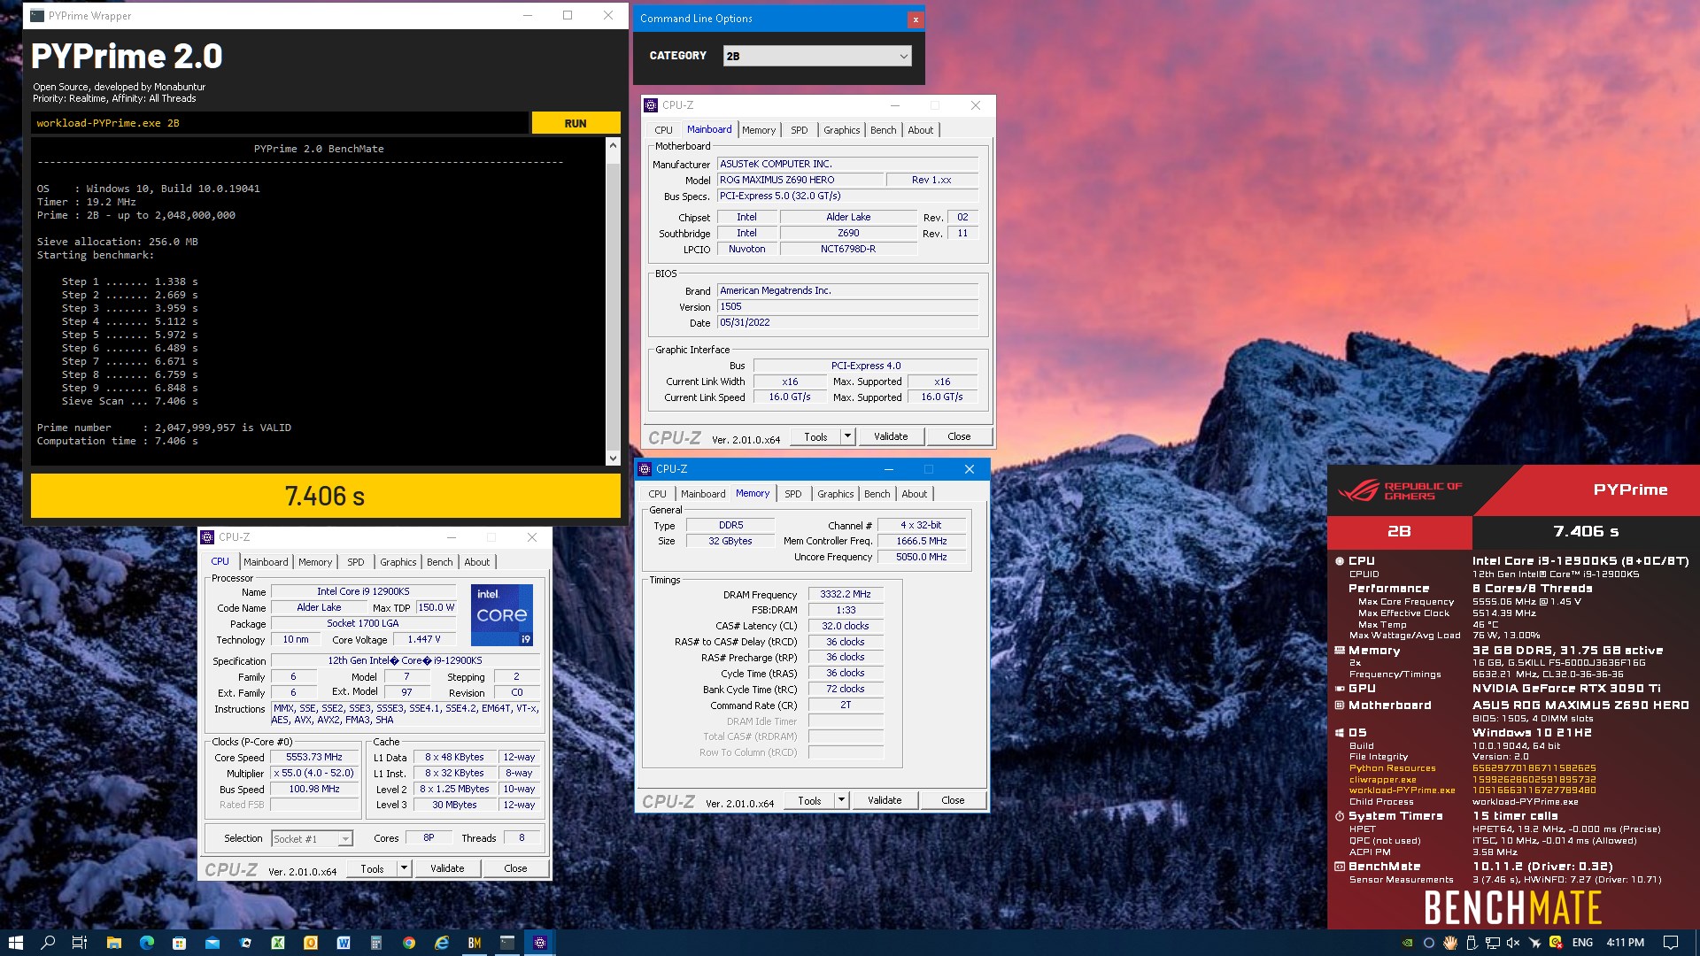Viewport: 1700px width, 956px height.
Task: Open Socket #1 selection dropdown
Action: (313, 838)
